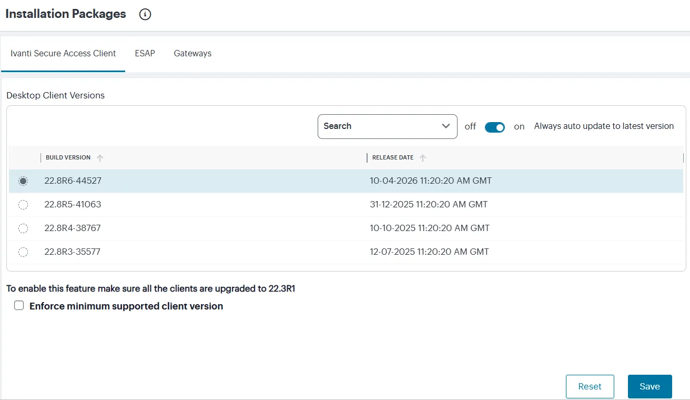Select build 22.8R5-41063 radio button
690x400 pixels.
23,205
